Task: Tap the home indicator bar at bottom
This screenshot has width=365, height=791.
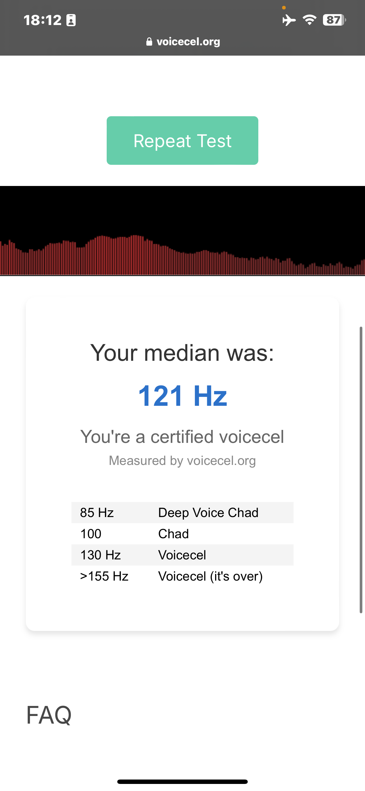Action: point(182,782)
